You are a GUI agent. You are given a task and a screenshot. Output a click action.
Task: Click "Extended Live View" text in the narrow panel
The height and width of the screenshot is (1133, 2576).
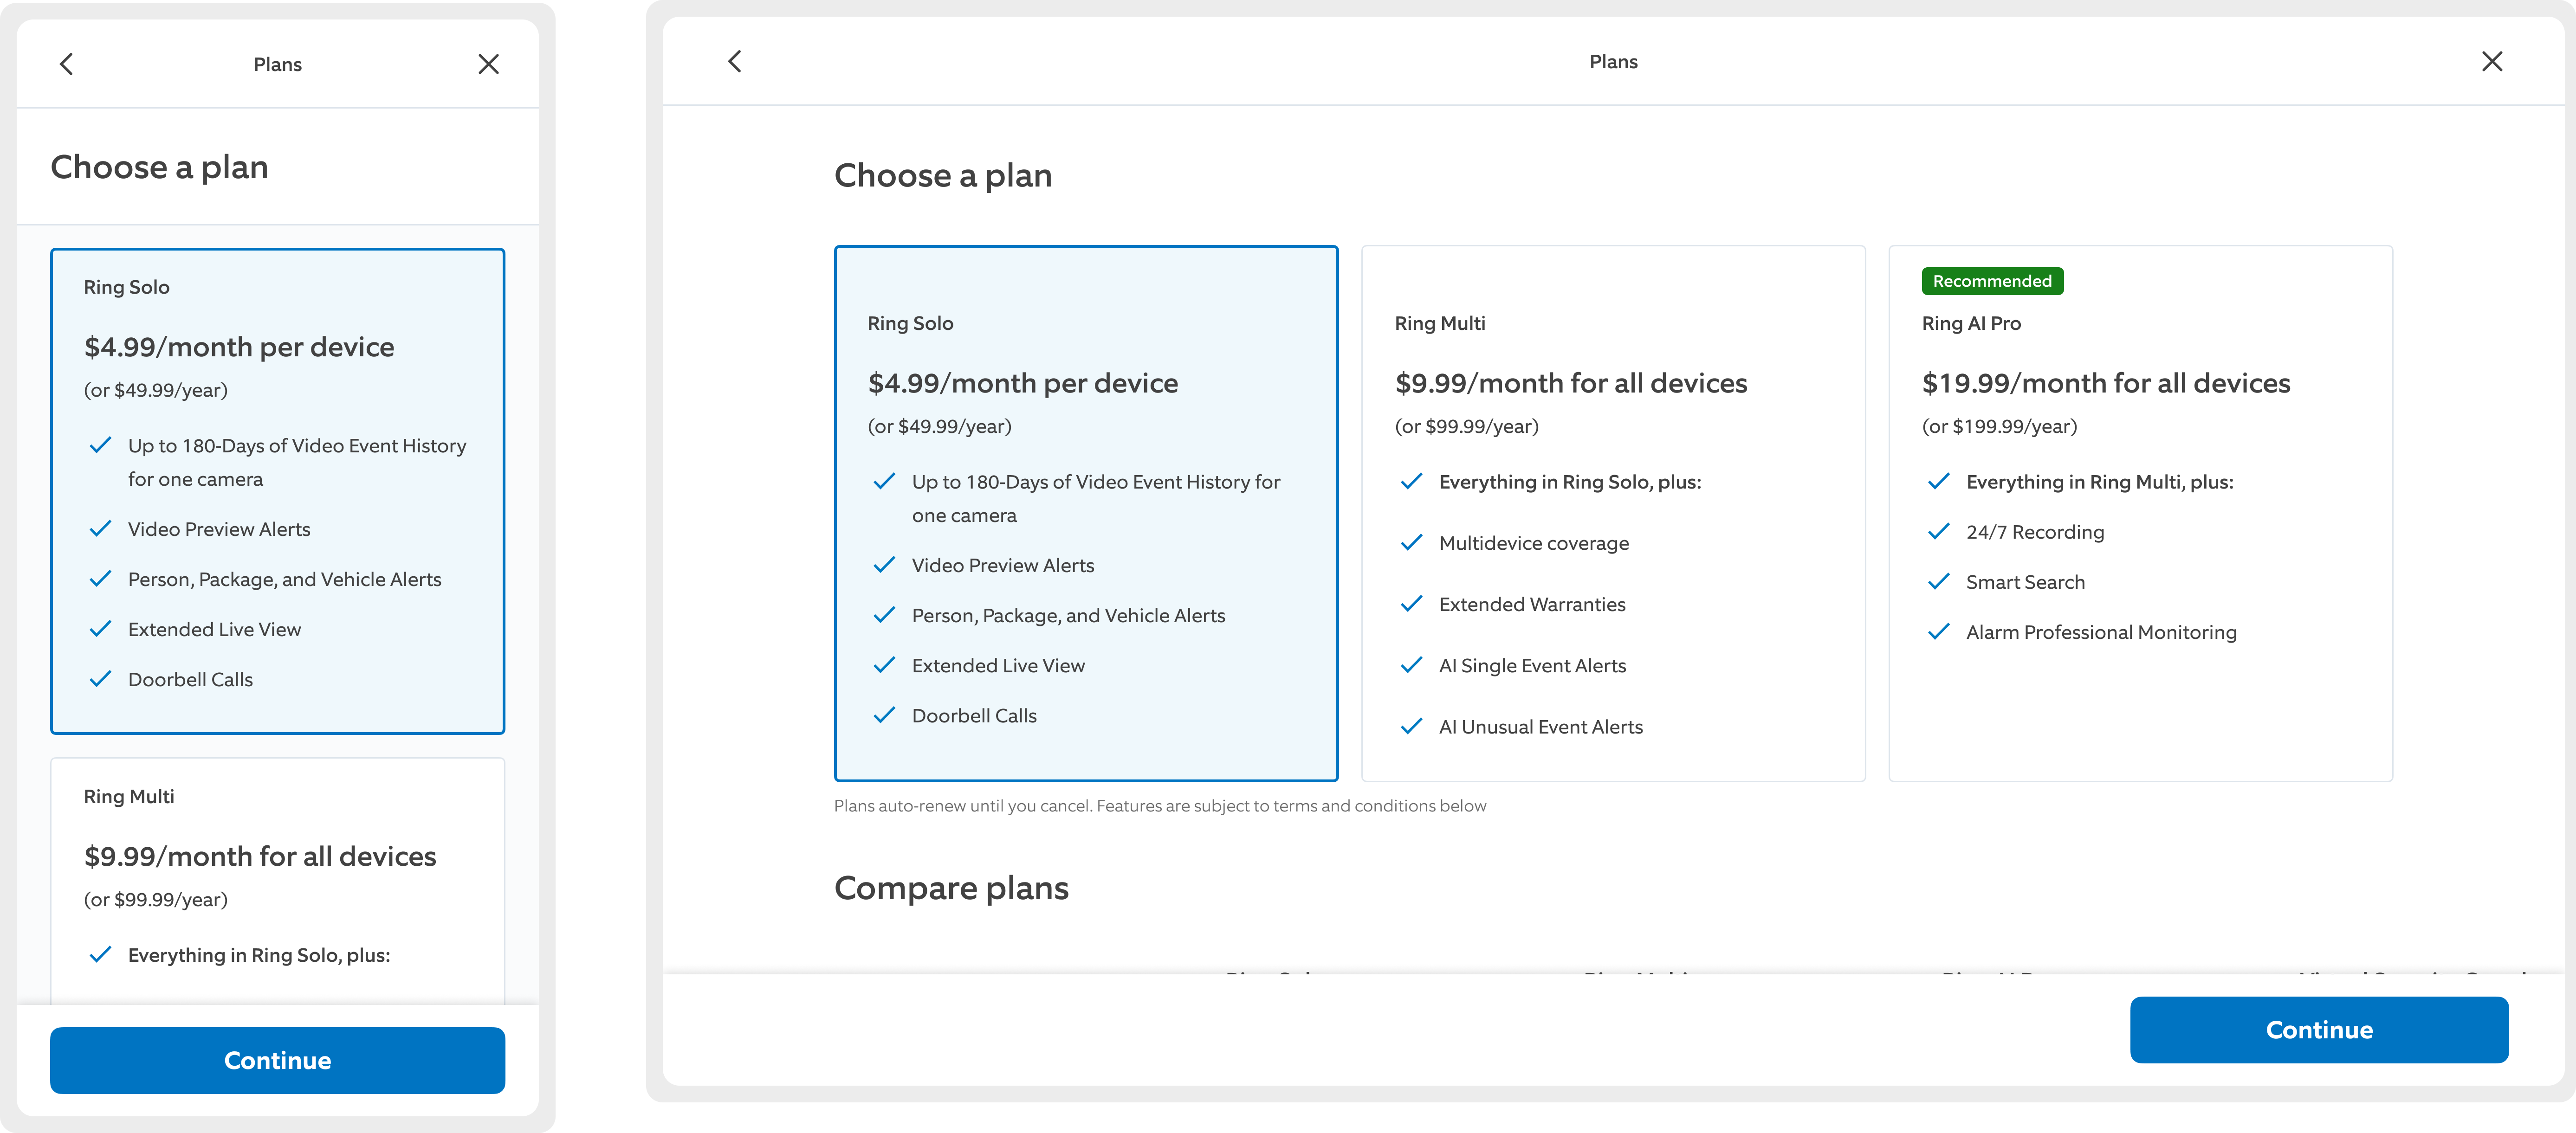[214, 630]
